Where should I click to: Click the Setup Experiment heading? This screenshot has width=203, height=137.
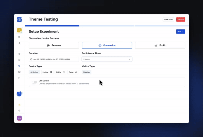click(44, 32)
